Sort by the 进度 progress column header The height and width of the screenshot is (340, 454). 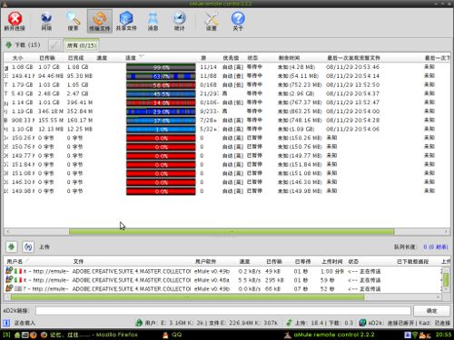[x=131, y=58]
